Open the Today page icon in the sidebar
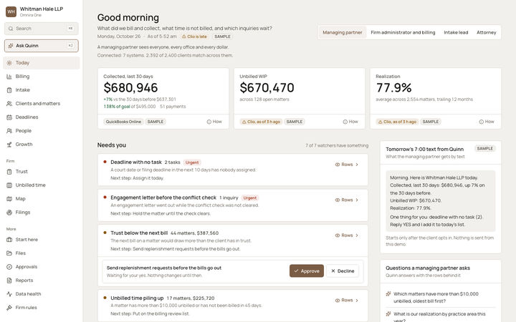This screenshot has width=516, height=322. click(x=9, y=63)
